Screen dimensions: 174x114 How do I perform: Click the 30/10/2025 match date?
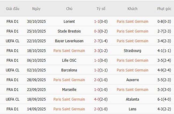[x=36, y=21]
